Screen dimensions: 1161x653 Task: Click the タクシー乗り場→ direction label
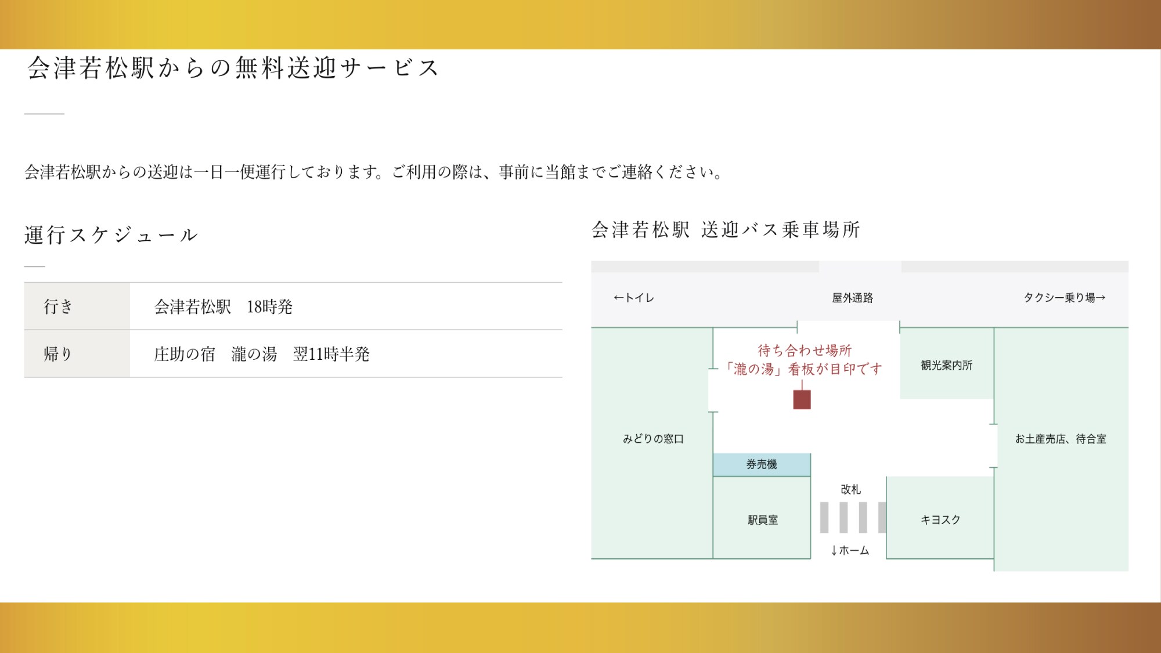click(1065, 297)
